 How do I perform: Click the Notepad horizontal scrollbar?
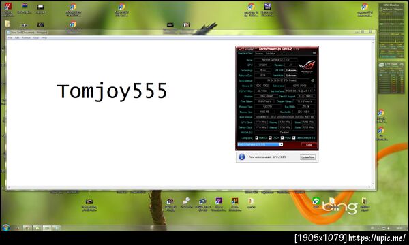(x=189, y=187)
